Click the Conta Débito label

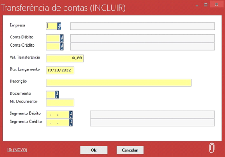[x=21, y=37]
